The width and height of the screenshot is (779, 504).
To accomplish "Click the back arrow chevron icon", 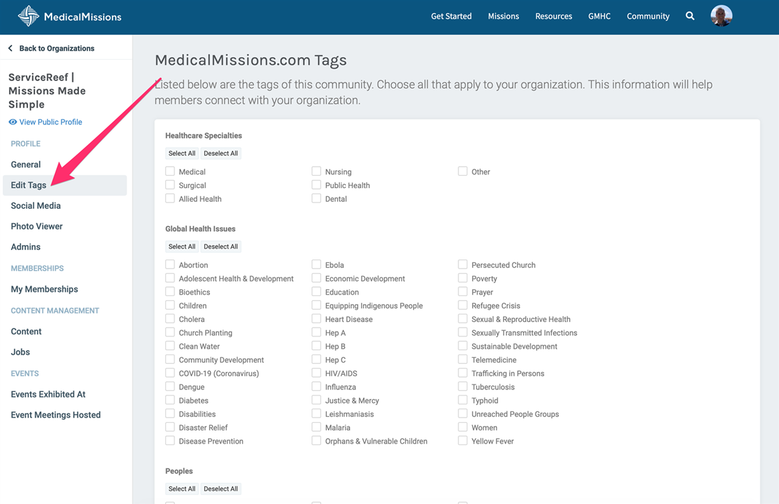I will coord(10,48).
